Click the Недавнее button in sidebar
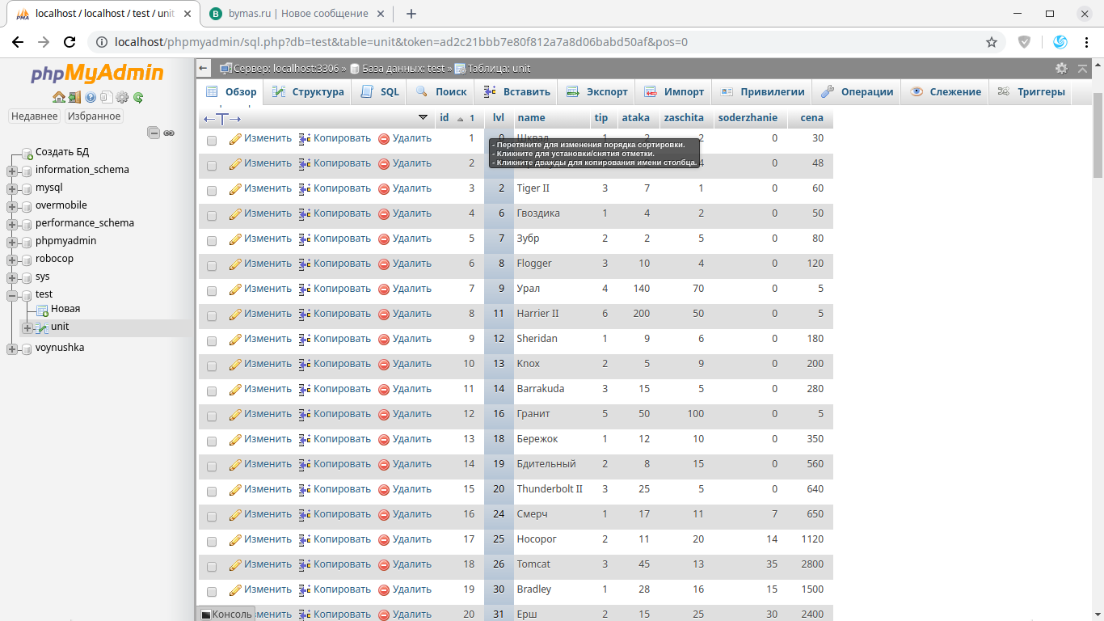Viewport: 1104px width, 621px height. 34,116
